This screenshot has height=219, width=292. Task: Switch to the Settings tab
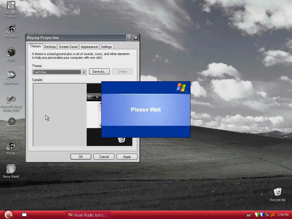106,47
